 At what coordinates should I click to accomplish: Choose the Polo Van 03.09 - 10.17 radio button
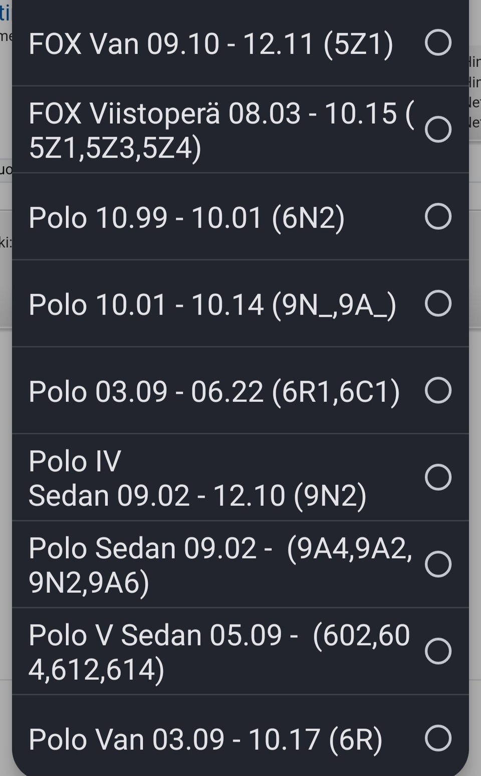[x=438, y=738]
